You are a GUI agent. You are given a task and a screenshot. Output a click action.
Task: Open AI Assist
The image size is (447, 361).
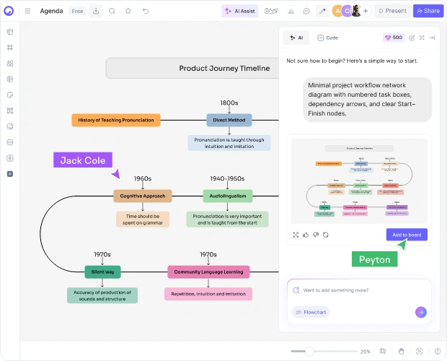coord(240,11)
